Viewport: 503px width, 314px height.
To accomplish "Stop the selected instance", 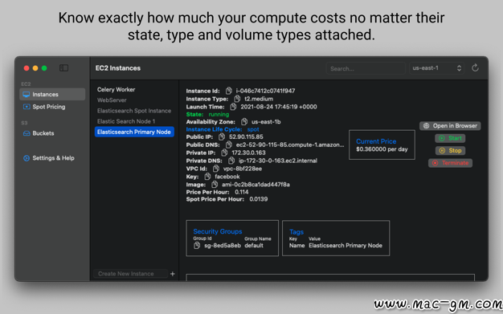I will (450, 150).
